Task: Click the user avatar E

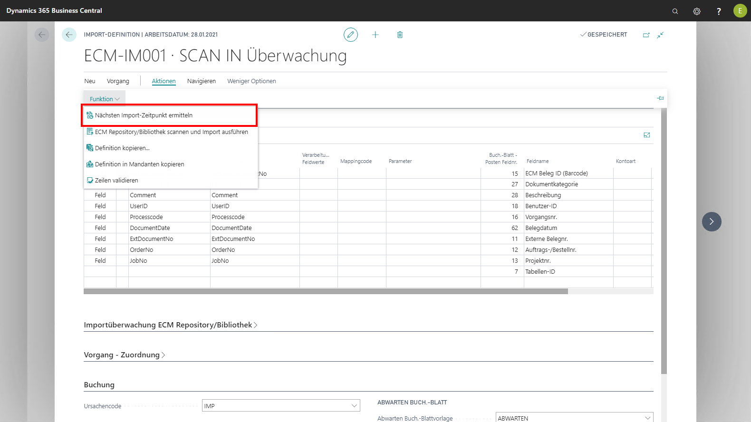Action: [740, 11]
